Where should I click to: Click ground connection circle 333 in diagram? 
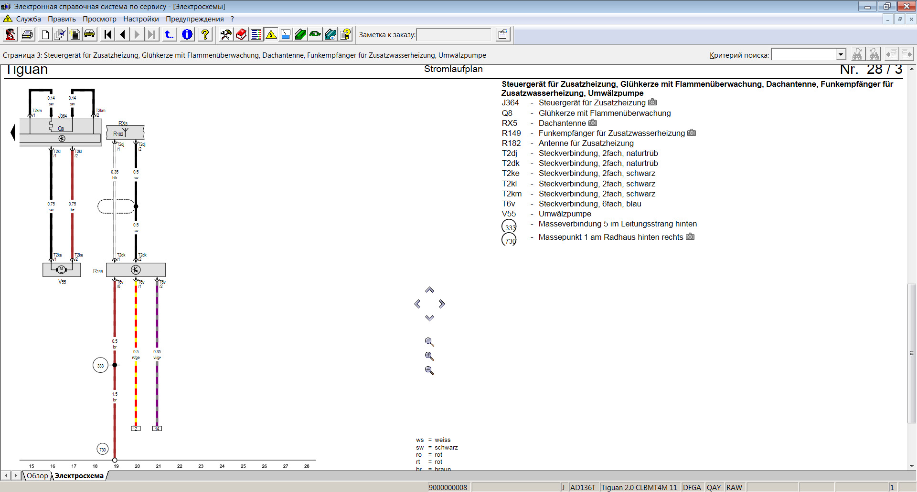pyautogui.click(x=100, y=366)
